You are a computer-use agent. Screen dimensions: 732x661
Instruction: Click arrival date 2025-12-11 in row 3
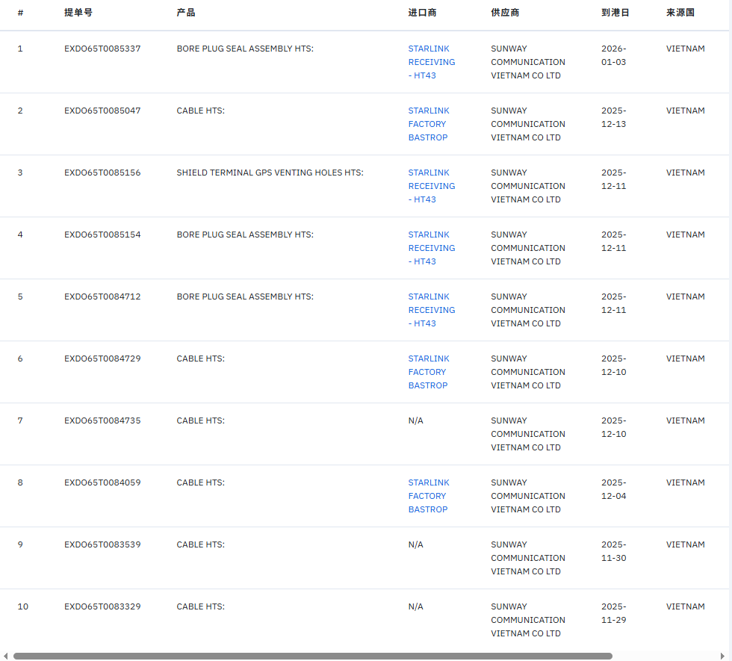[614, 179]
